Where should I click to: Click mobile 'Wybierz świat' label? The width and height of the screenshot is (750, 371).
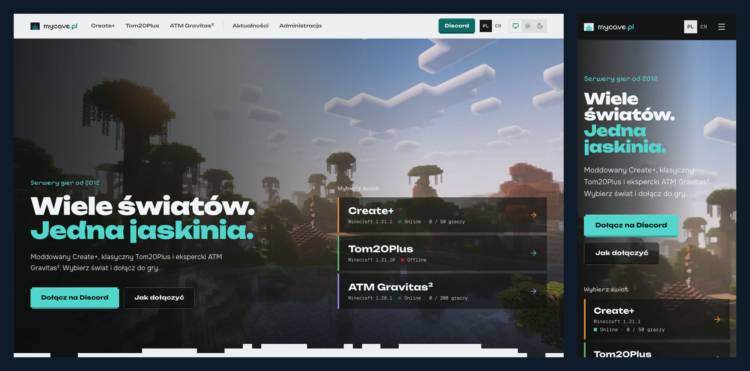click(606, 289)
